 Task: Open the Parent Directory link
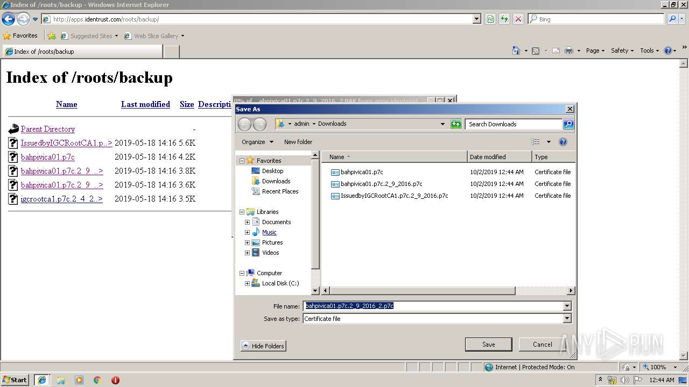coord(48,129)
